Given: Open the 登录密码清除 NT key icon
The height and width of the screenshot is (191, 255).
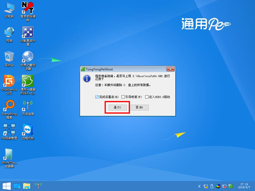Looking at the screenshot, I should point(28,12).
